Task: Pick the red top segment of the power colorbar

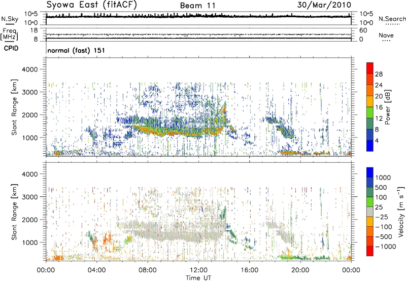Action: (x=370, y=68)
